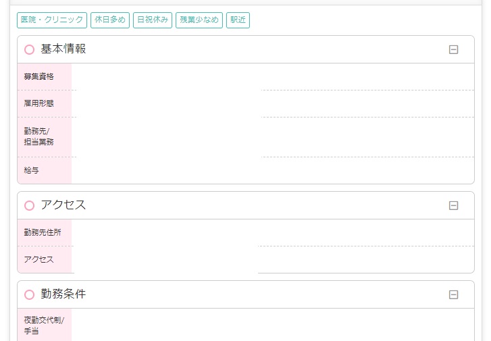Choose the 残業少なめ tag
The height and width of the screenshot is (341, 491).
click(199, 20)
